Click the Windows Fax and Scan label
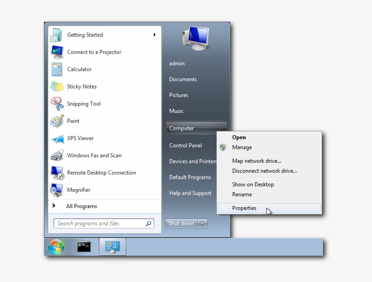Screen dimensions: 372x282 94,156
